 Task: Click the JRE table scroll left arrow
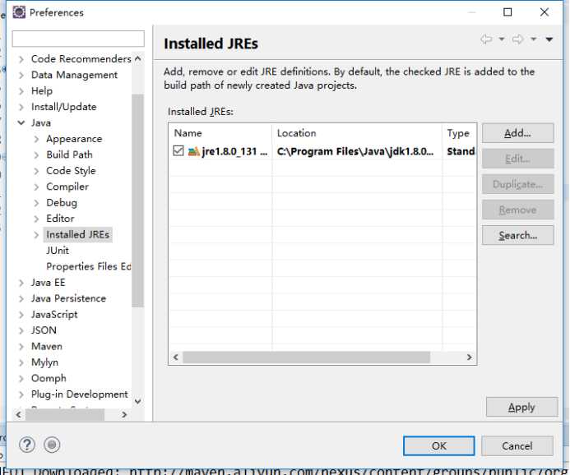176,357
